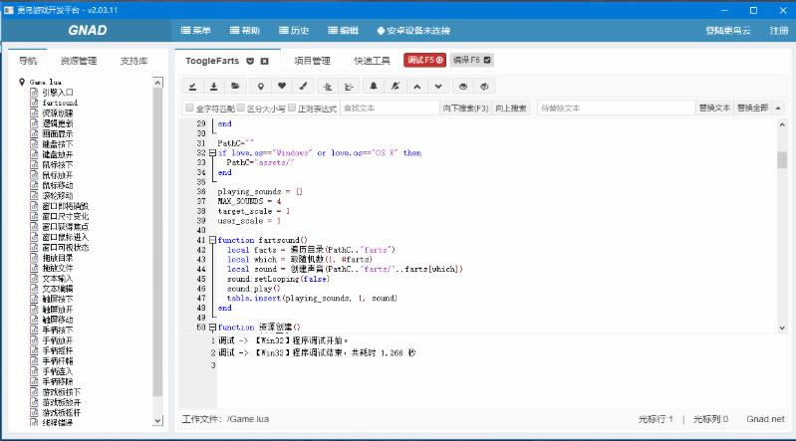Click the eye icon in editor toolbar
Viewport: 796px width, 441px height.
464,86
